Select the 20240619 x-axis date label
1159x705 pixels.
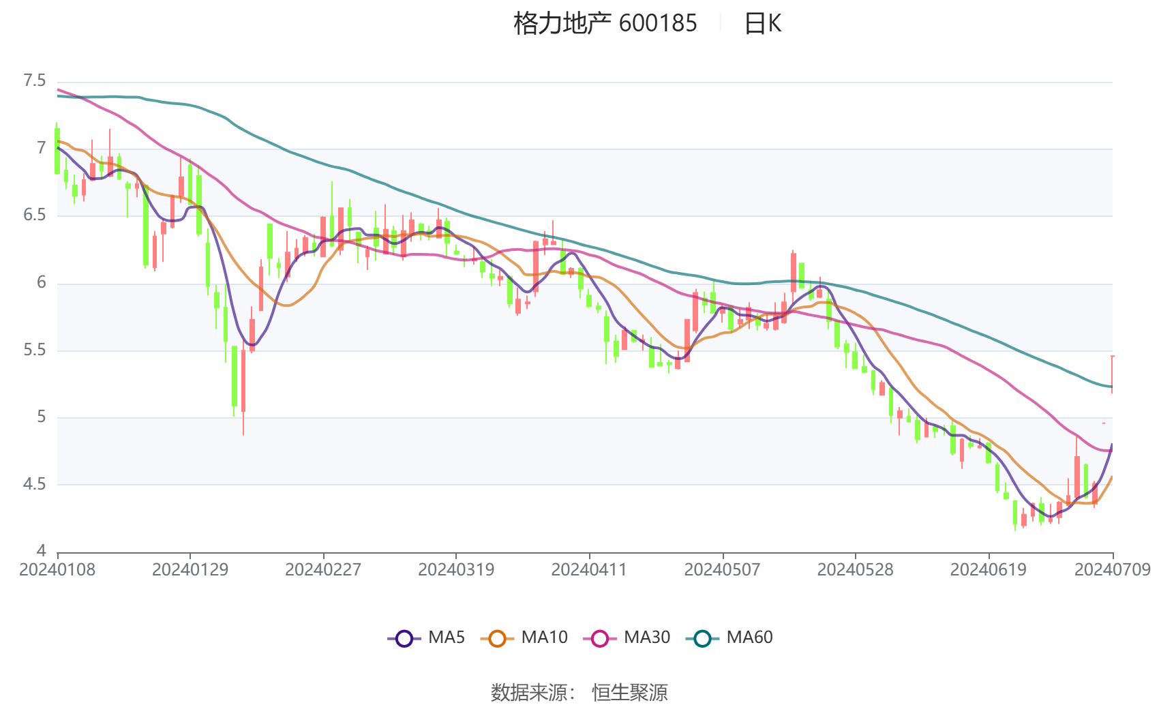(x=988, y=569)
